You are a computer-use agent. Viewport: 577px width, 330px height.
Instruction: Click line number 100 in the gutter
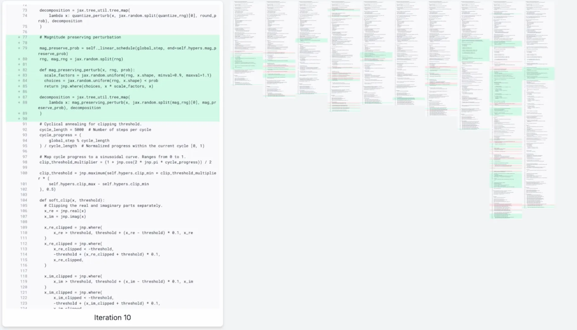pos(24,173)
